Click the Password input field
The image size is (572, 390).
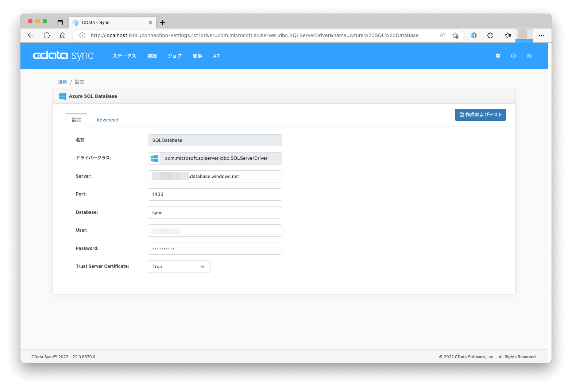click(x=215, y=249)
